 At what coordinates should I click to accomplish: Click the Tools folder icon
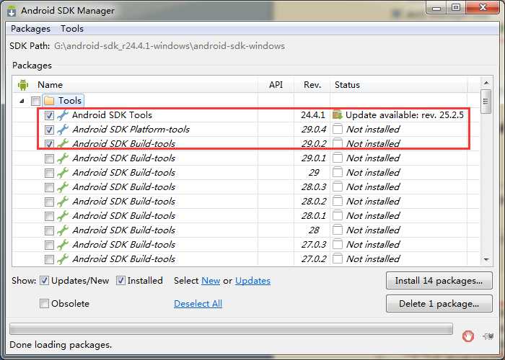[49, 101]
